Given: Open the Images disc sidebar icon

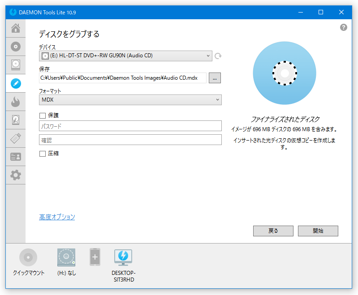Looking at the screenshot, I should 16,47.
